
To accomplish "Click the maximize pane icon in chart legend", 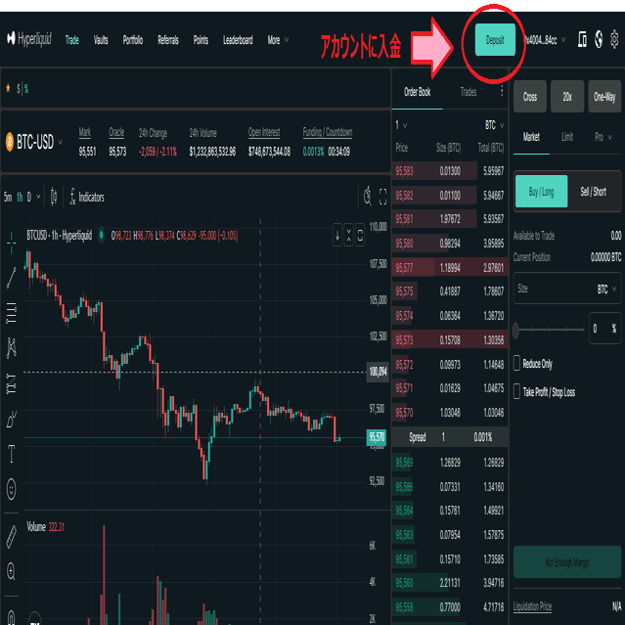I will [360, 236].
